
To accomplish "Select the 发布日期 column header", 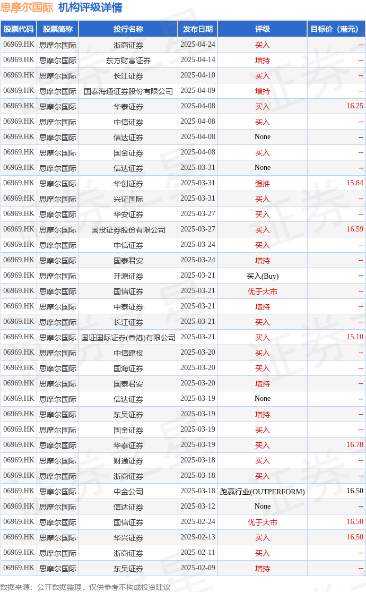I will pos(198,29).
